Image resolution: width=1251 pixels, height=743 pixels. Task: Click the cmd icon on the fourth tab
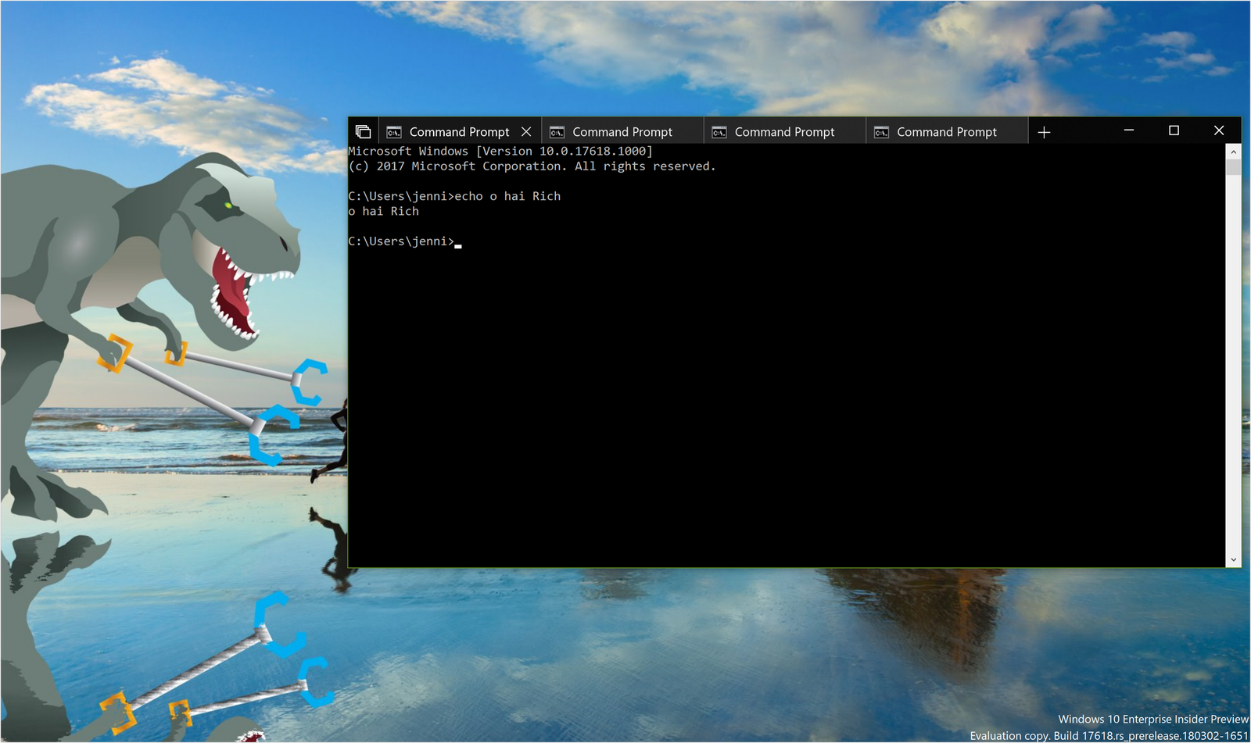(881, 132)
